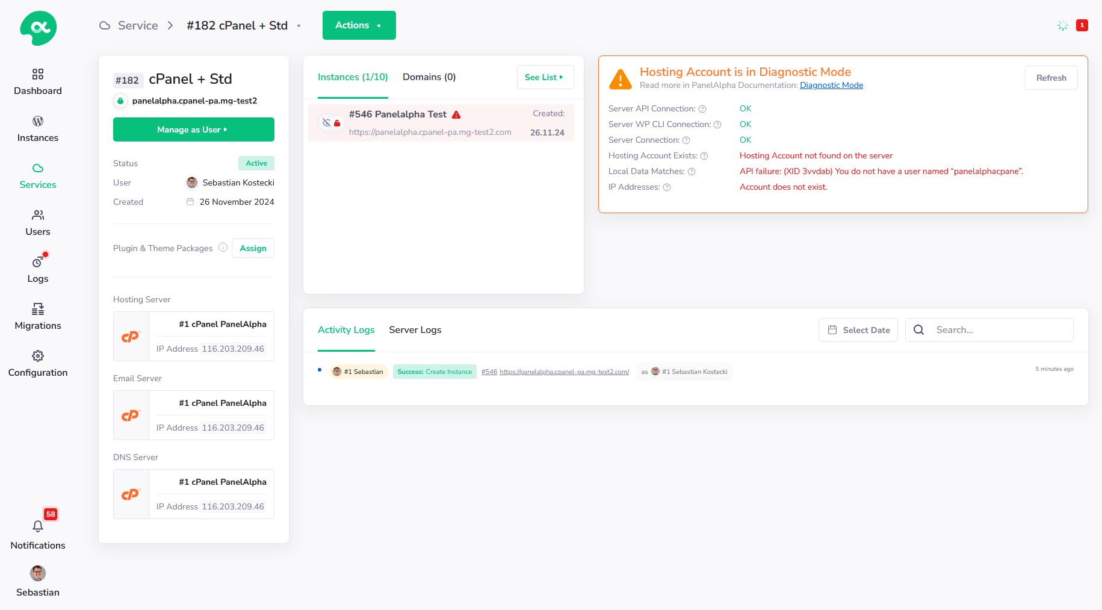Click the cPanel logo in Email Server card
The height and width of the screenshot is (610, 1102).
131,415
